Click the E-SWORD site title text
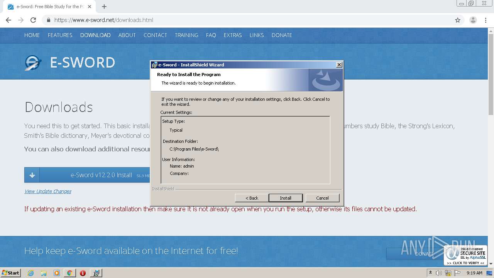 [x=83, y=63]
